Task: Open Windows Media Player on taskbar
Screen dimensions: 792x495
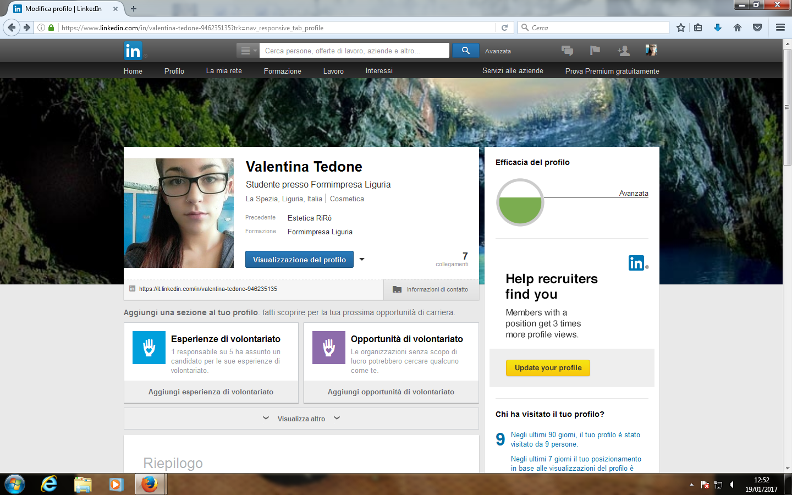Action: (x=116, y=484)
